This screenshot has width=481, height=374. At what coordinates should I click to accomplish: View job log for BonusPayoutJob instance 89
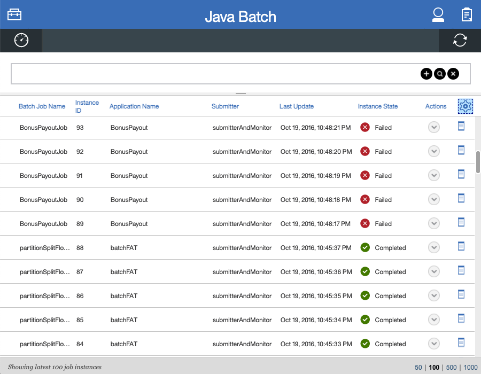[461, 223]
